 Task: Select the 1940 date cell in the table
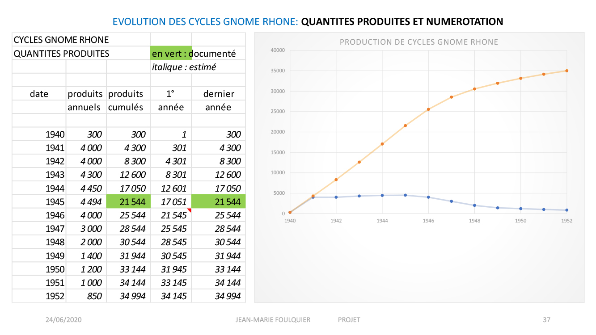[39, 134]
